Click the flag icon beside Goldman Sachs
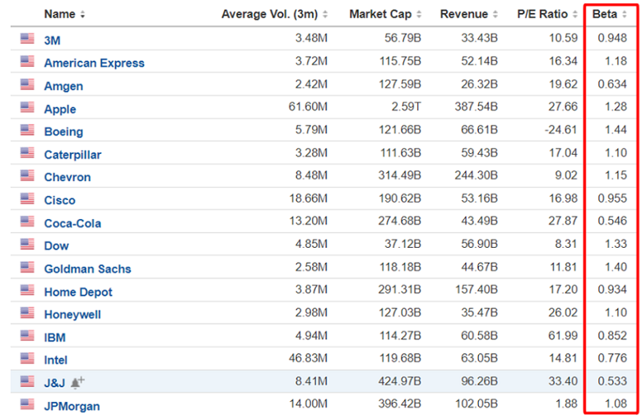The width and height of the screenshot is (642, 420). (27, 268)
